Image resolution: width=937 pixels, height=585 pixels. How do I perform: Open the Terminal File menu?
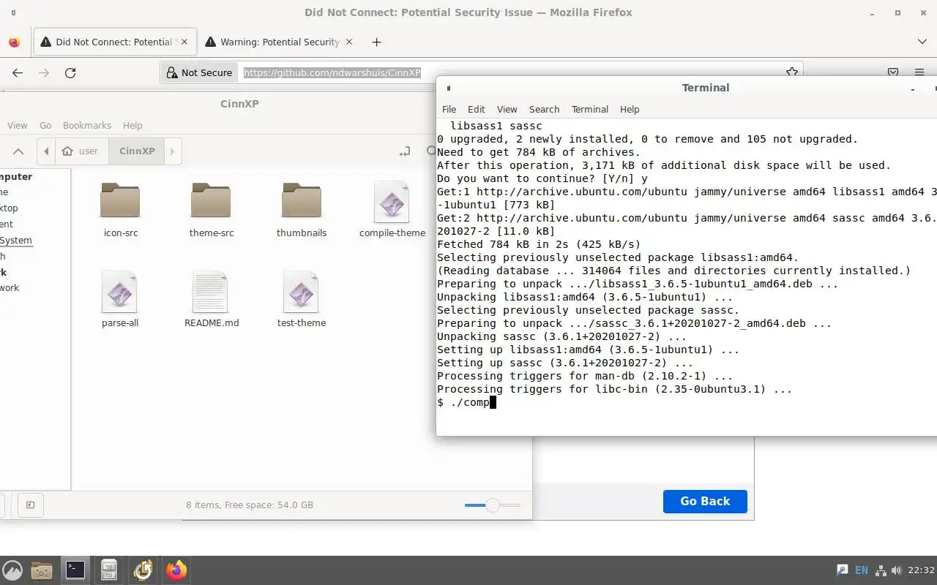coord(449,109)
